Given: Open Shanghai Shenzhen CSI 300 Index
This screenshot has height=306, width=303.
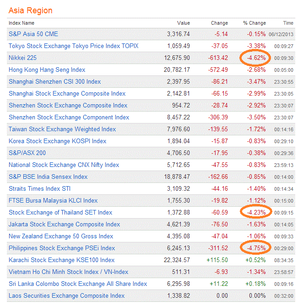Looking at the screenshot, I should pos(54,82).
